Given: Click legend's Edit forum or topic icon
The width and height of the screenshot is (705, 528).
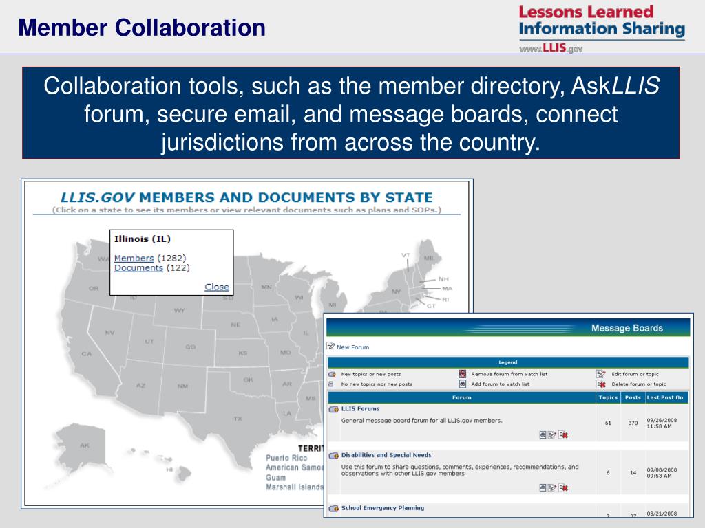Looking at the screenshot, I should (600, 373).
